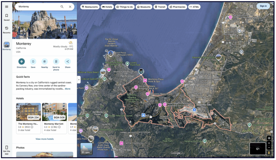Clear the Monterey search text
Screen dimensions: 276x160
point(70,7)
